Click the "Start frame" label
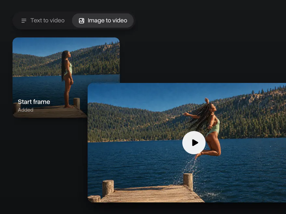Image resolution: width=286 pixels, height=214 pixels. (34, 102)
